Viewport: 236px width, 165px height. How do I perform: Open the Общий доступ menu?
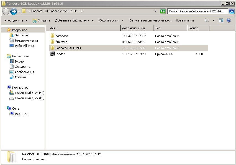pos(111,20)
